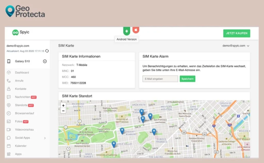Open the Kontakte menu item

click(x=21, y=89)
